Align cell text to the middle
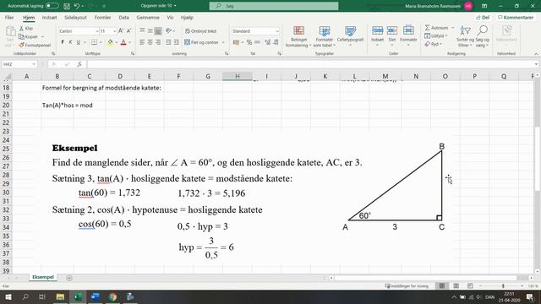The image size is (541, 304). coord(150,31)
